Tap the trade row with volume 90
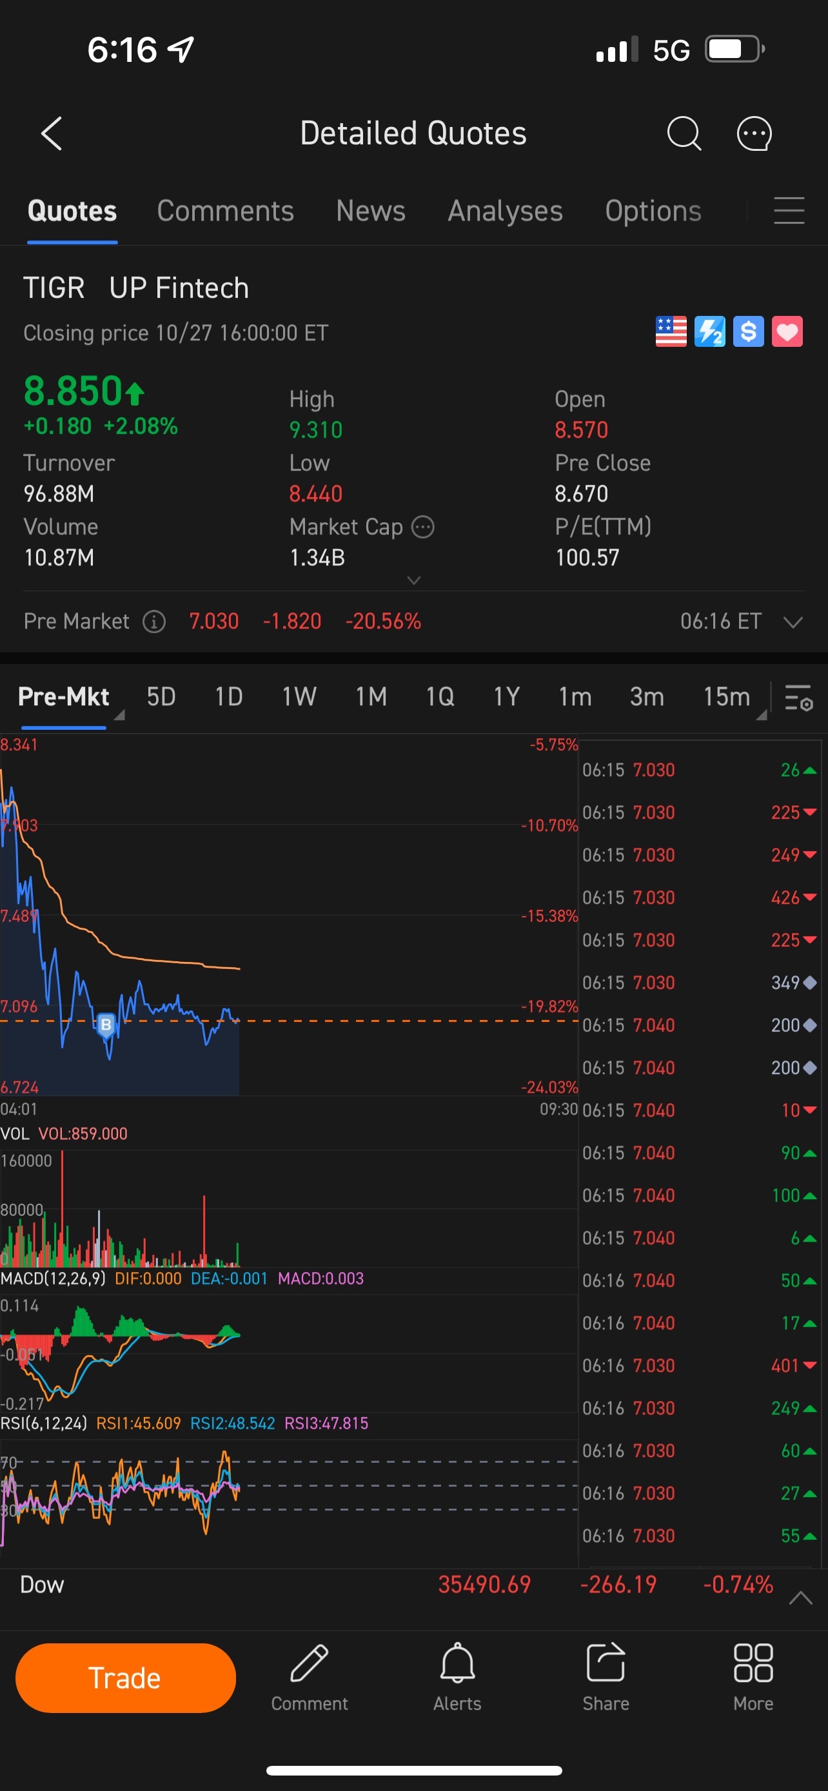Image resolution: width=828 pixels, height=1791 pixels. (x=700, y=1153)
